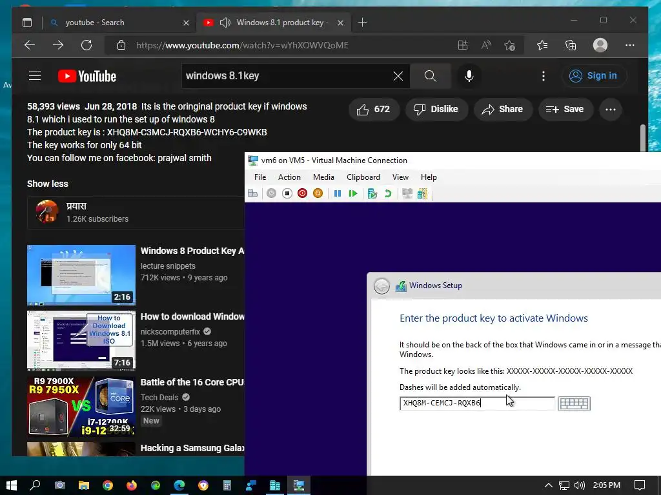This screenshot has width=661, height=495.
Task: Click the YouTube search magnifier button
Action: point(430,76)
